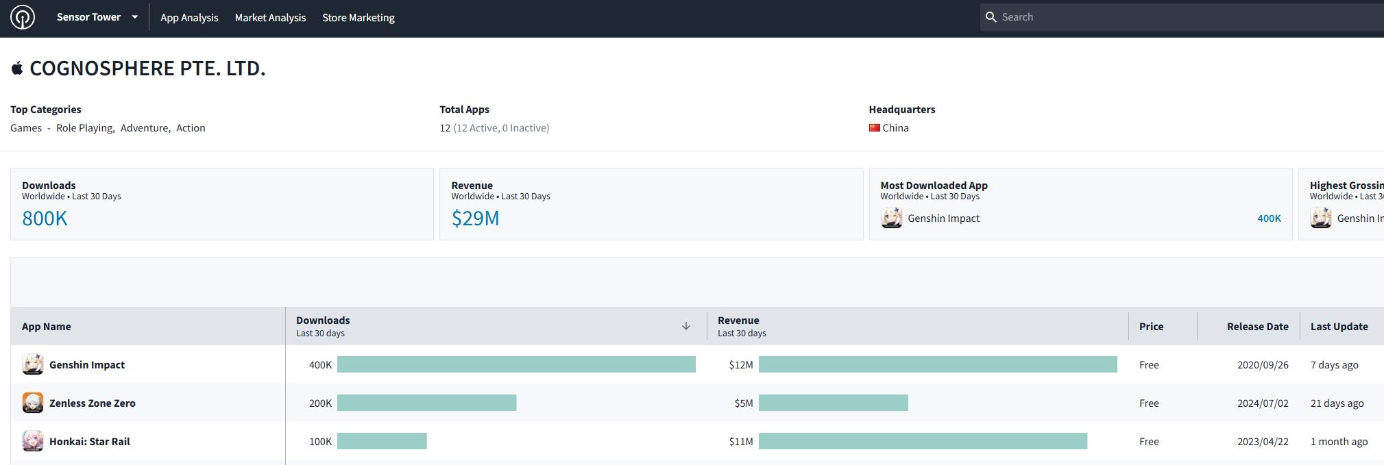Open the Store Marketing menu

click(x=359, y=18)
